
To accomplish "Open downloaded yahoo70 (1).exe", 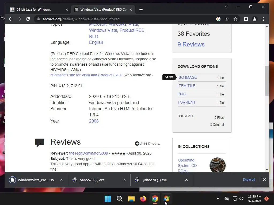I will click(x=154, y=180).
